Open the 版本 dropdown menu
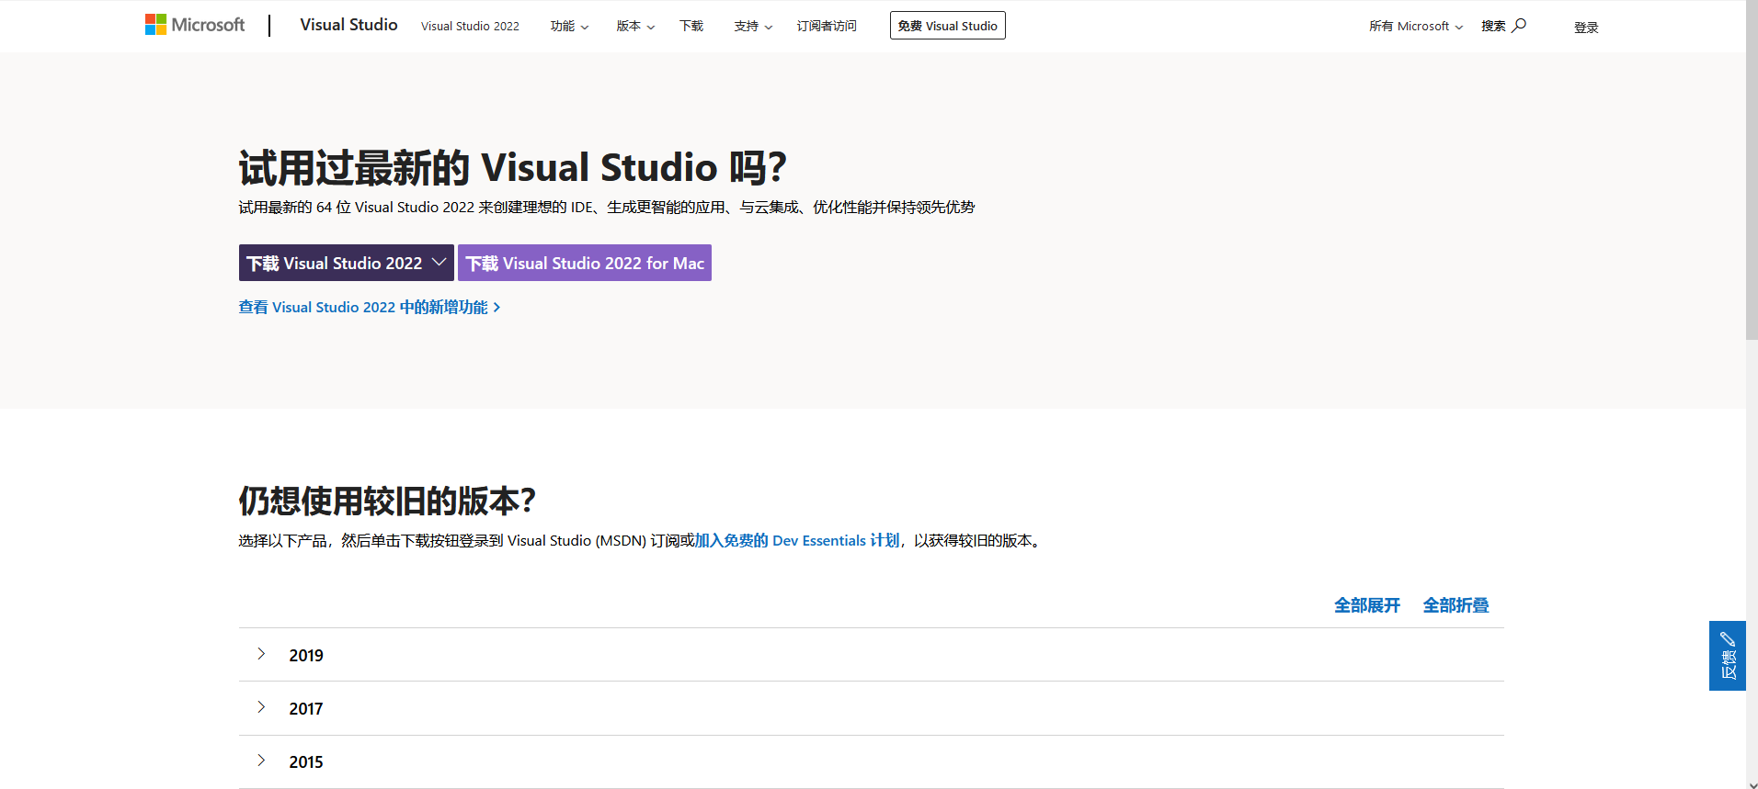 pos(635,26)
